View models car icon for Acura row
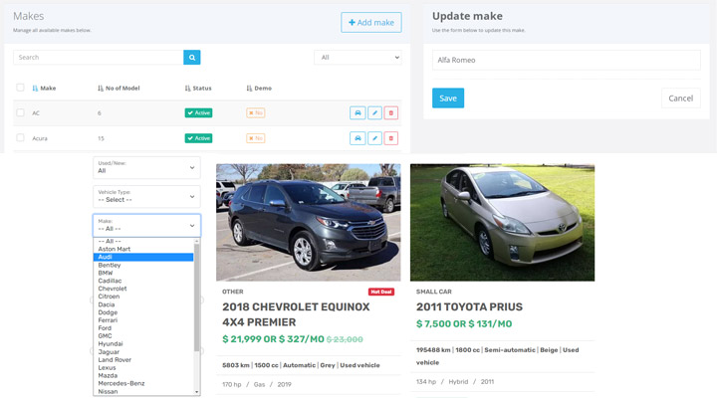Screen dimensions: 717x398 tap(358, 138)
